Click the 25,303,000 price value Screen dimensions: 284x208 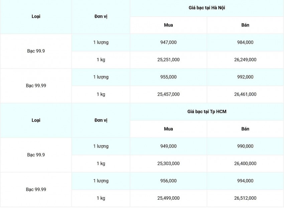pyautogui.click(x=168, y=164)
